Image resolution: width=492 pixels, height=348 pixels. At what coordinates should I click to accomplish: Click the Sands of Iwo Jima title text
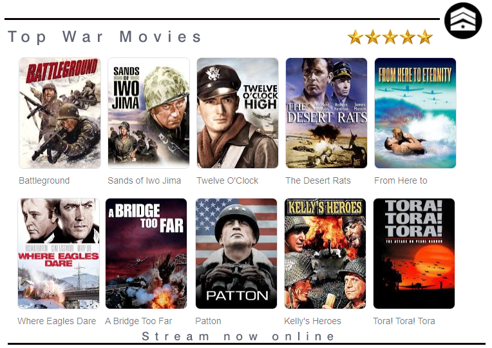[144, 180]
